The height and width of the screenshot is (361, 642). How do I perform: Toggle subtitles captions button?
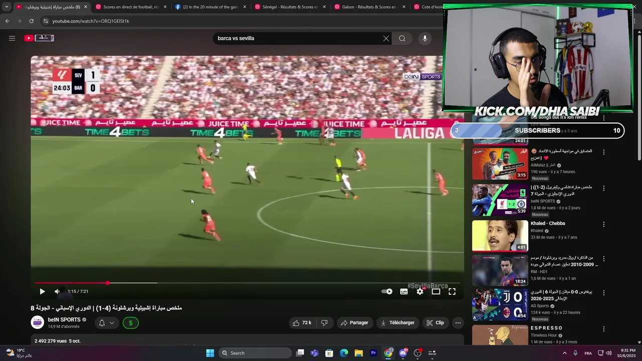(x=404, y=291)
